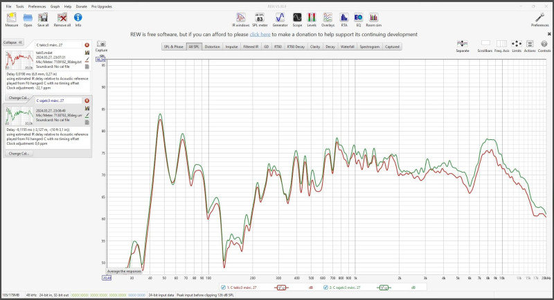Click the save icon for C takic3 measurement

87,52
